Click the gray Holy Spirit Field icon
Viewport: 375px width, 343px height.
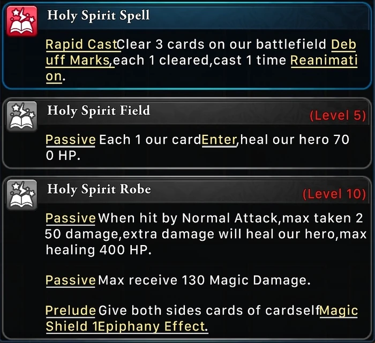[22, 116]
